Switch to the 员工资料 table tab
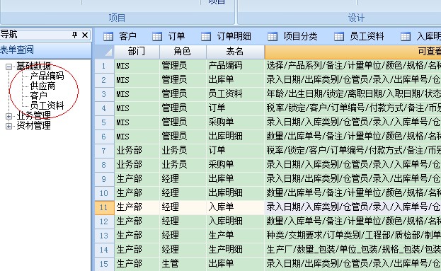The width and height of the screenshot is (441, 271). pos(359,37)
